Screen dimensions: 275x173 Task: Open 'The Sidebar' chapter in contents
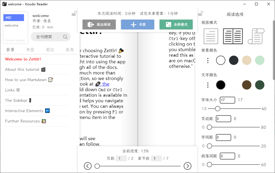(x=17, y=100)
